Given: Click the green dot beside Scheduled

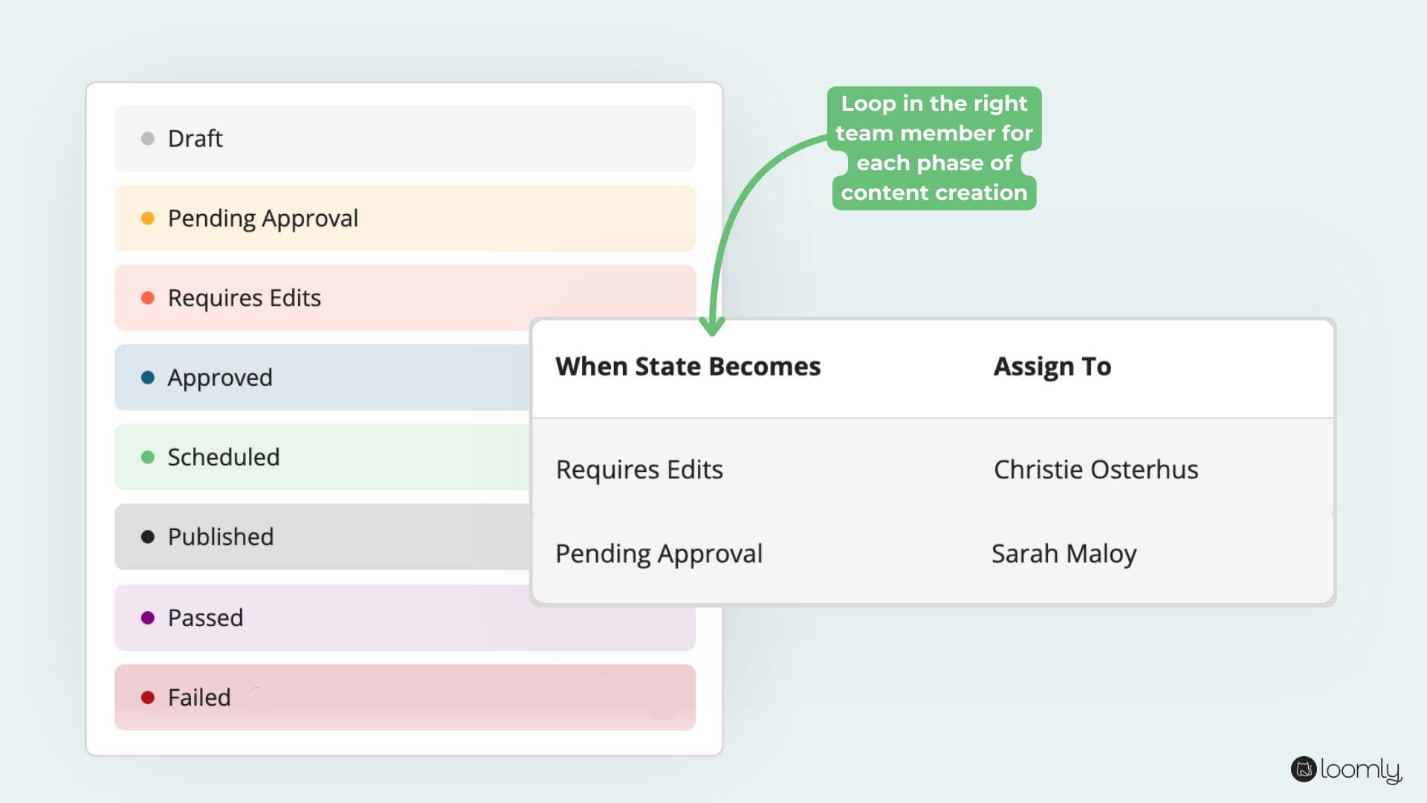Looking at the screenshot, I should [146, 457].
